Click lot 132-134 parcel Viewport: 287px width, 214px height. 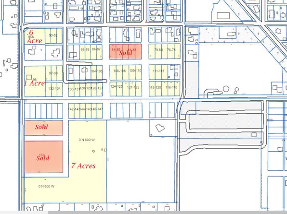coord(54,89)
